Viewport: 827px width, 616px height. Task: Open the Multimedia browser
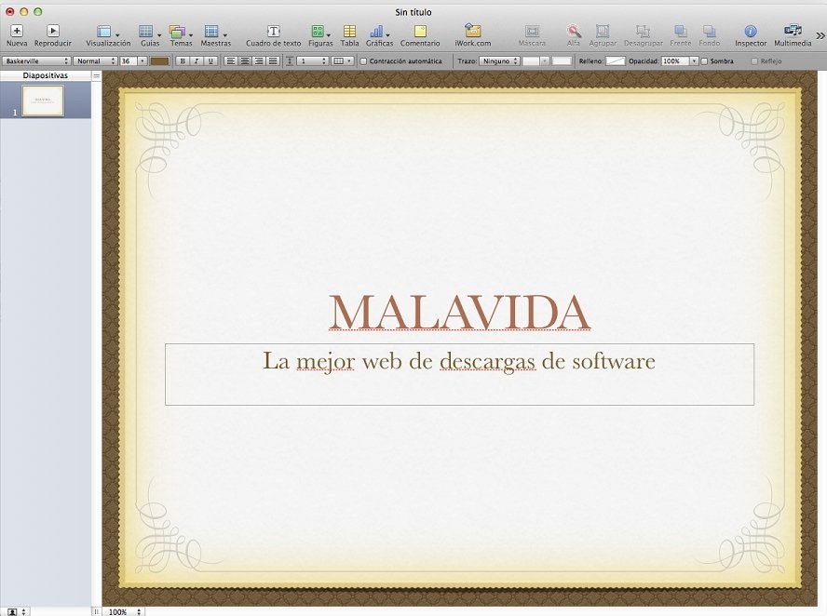click(793, 35)
